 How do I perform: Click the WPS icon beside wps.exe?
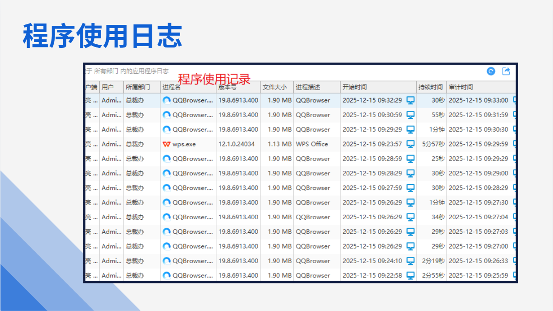(167, 144)
